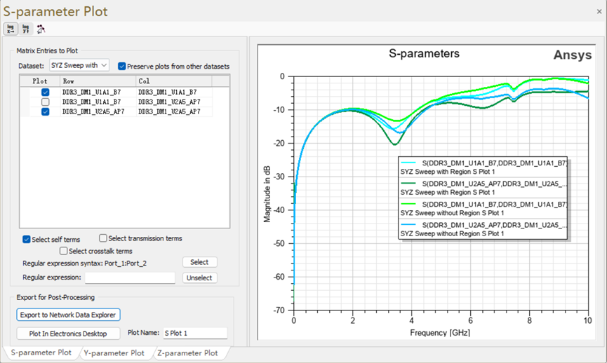Uncheck plot box for DDR3_DM1_U2A5_AP7 self term
607x363 pixels.
click(46, 111)
